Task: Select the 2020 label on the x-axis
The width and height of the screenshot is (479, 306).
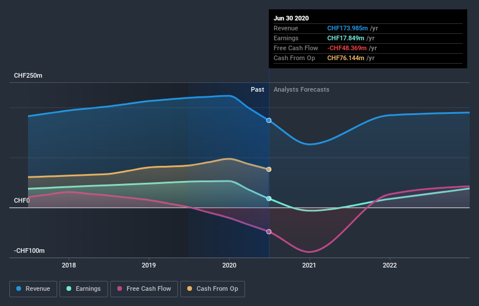Action: [x=229, y=265]
